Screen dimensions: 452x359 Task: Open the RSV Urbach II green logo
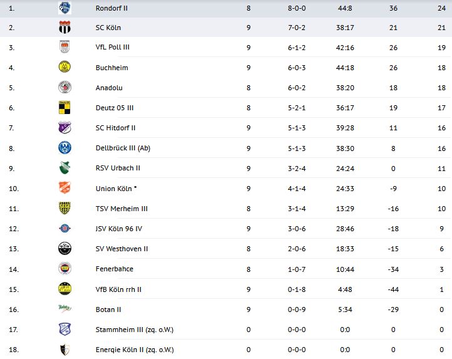click(x=64, y=168)
